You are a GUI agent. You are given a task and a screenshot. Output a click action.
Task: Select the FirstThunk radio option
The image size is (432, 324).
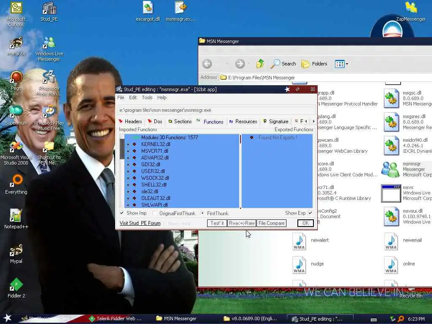pyautogui.click(x=202, y=213)
